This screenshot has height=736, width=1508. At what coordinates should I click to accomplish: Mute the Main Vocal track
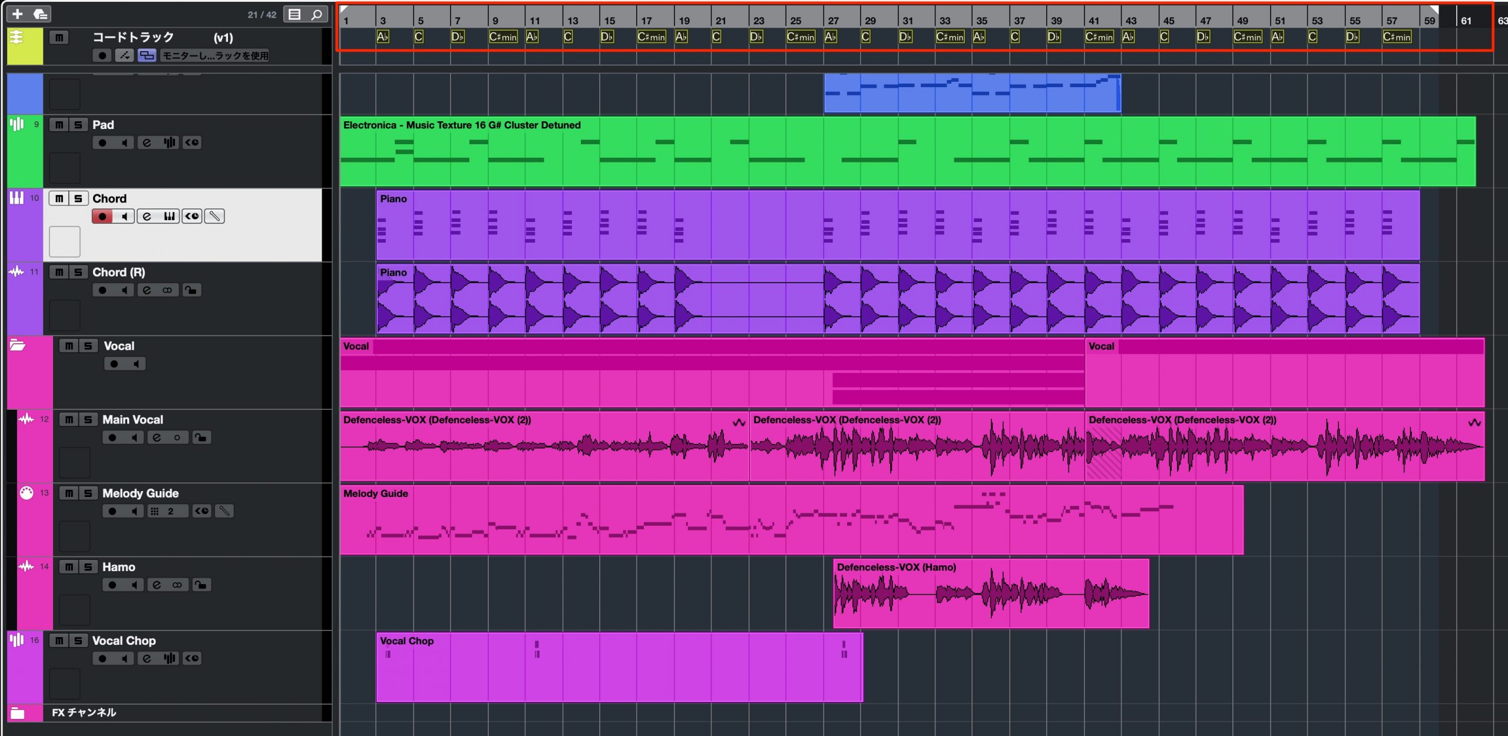[69, 419]
